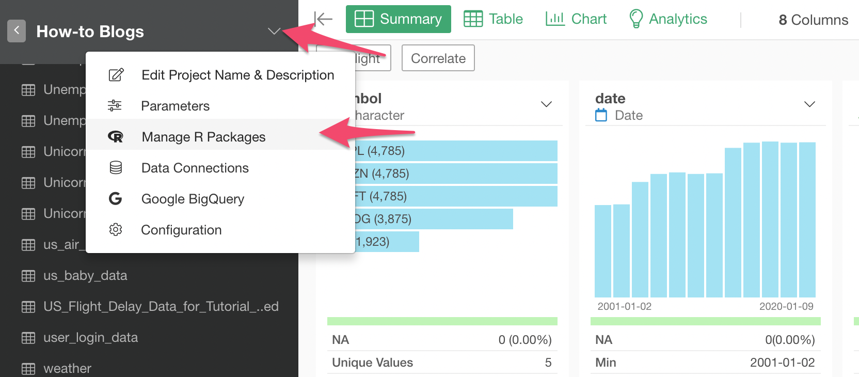Expand the project menu chevron by How-to Blogs

click(274, 32)
